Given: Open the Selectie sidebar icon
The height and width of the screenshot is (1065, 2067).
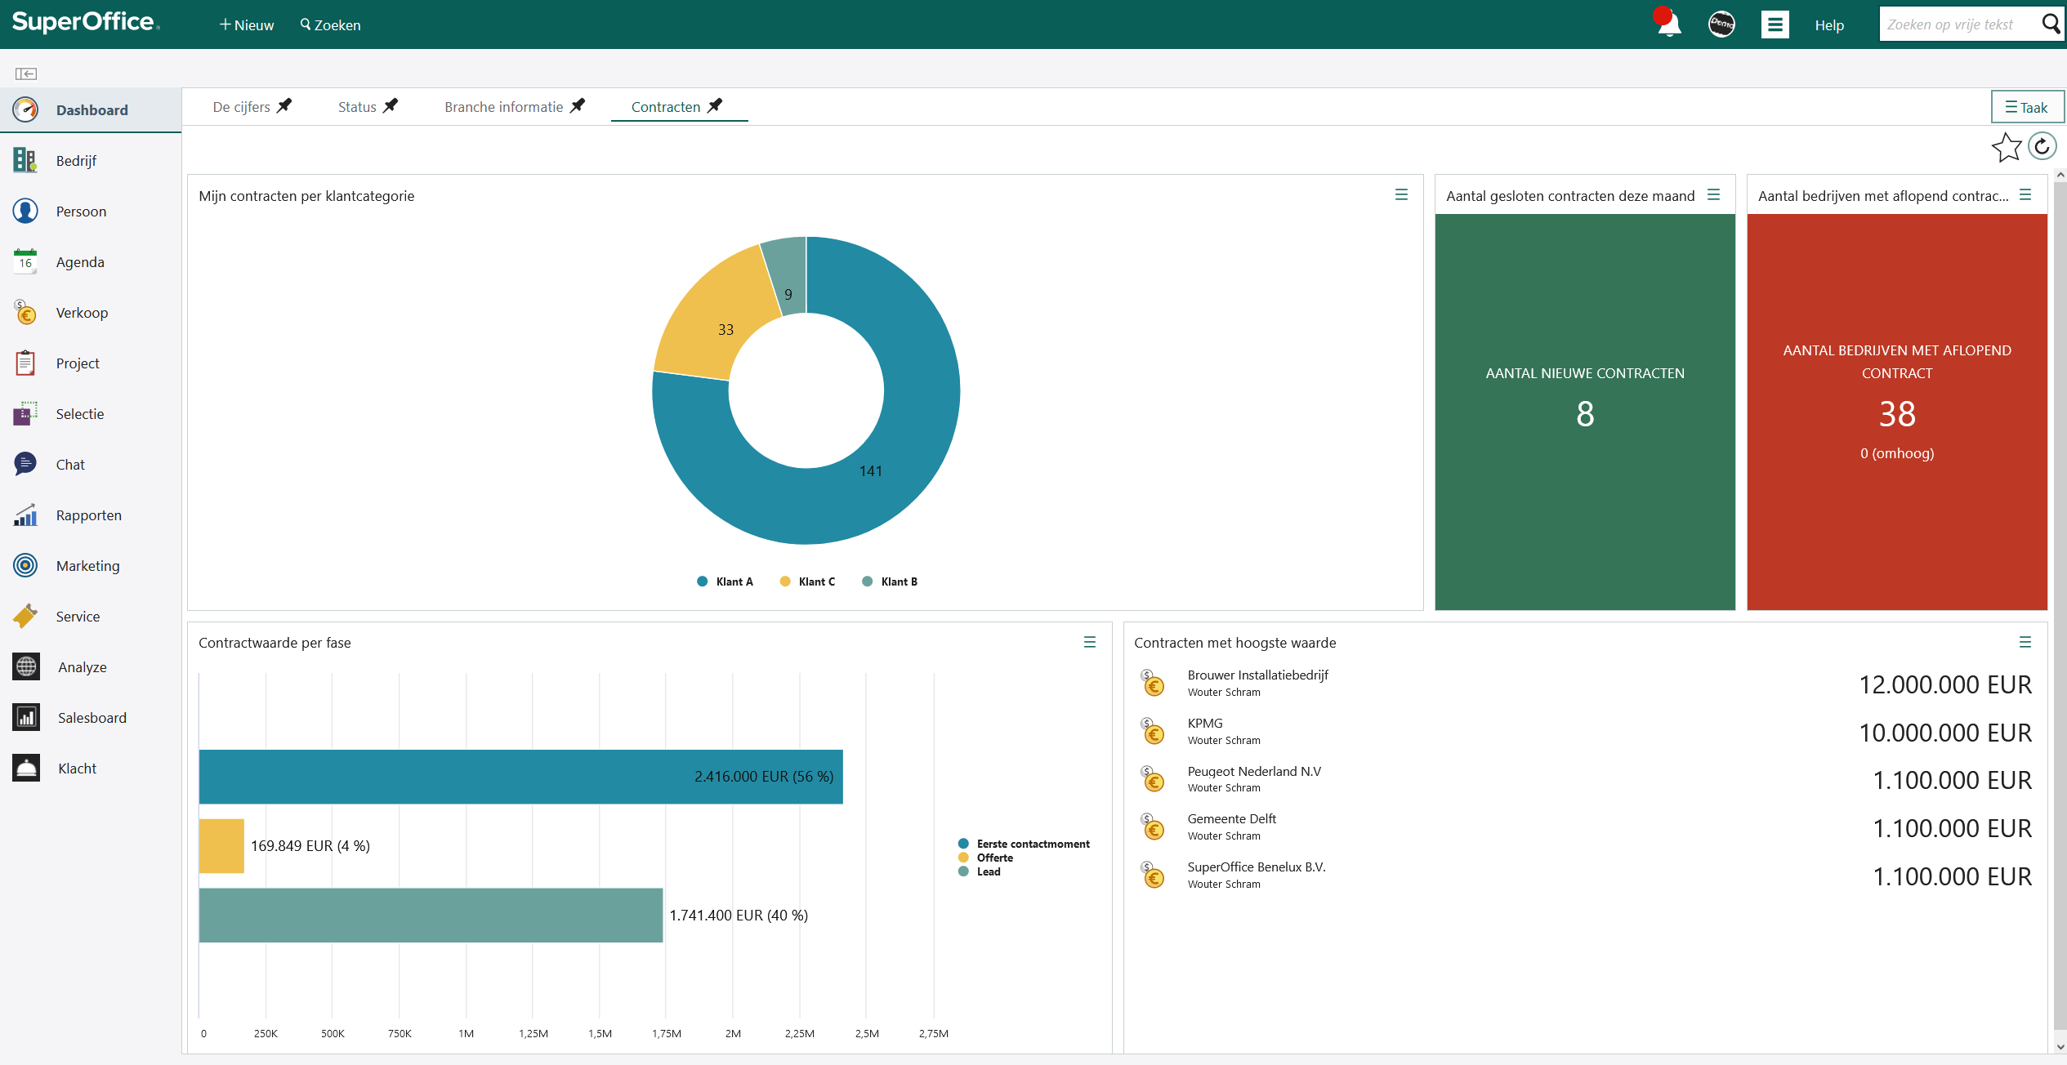Looking at the screenshot, I should tap(25, 413).
